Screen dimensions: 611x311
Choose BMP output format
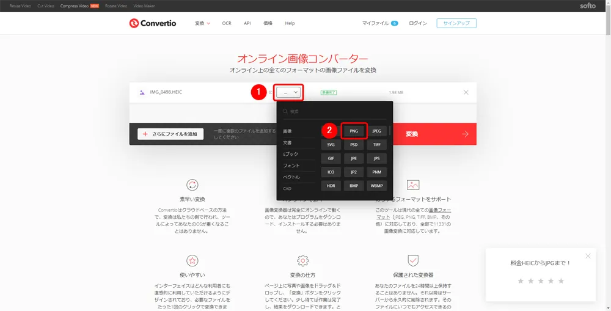(354, 186)
